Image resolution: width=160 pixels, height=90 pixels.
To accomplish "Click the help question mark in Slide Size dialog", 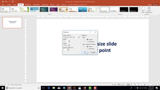I will click(x=90, y=32).
